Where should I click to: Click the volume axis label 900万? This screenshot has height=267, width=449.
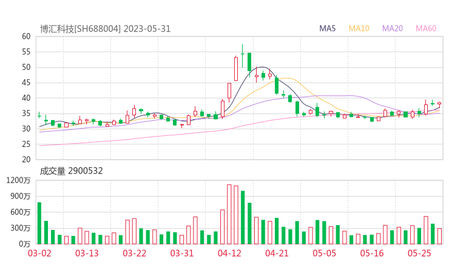[21, 196]
